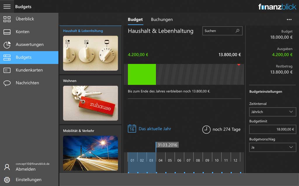Image resolution: width=299 pixels, height=186 pixels.
Task: Open the Überblick section
Action: tap(29, 19)
